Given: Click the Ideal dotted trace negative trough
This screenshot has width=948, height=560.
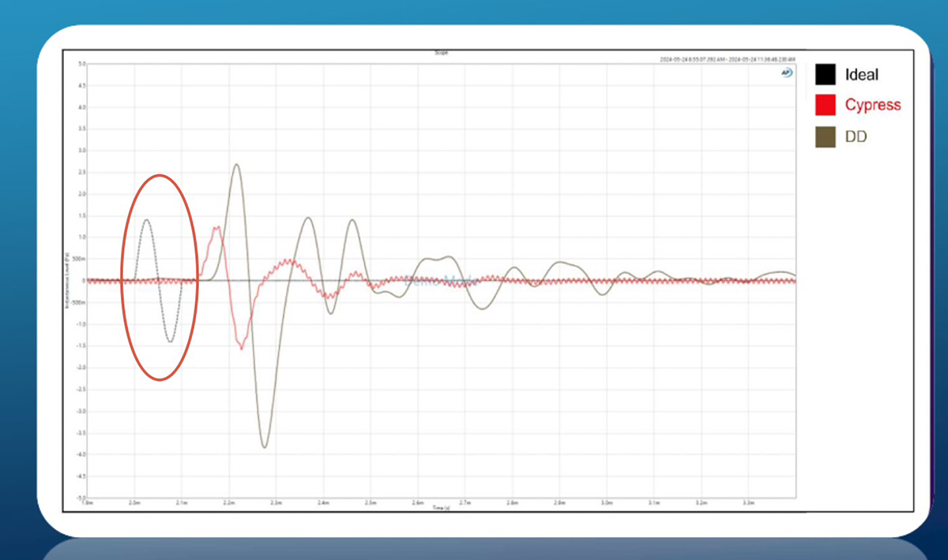Looking at the screenshot, I should click(170, 341).
